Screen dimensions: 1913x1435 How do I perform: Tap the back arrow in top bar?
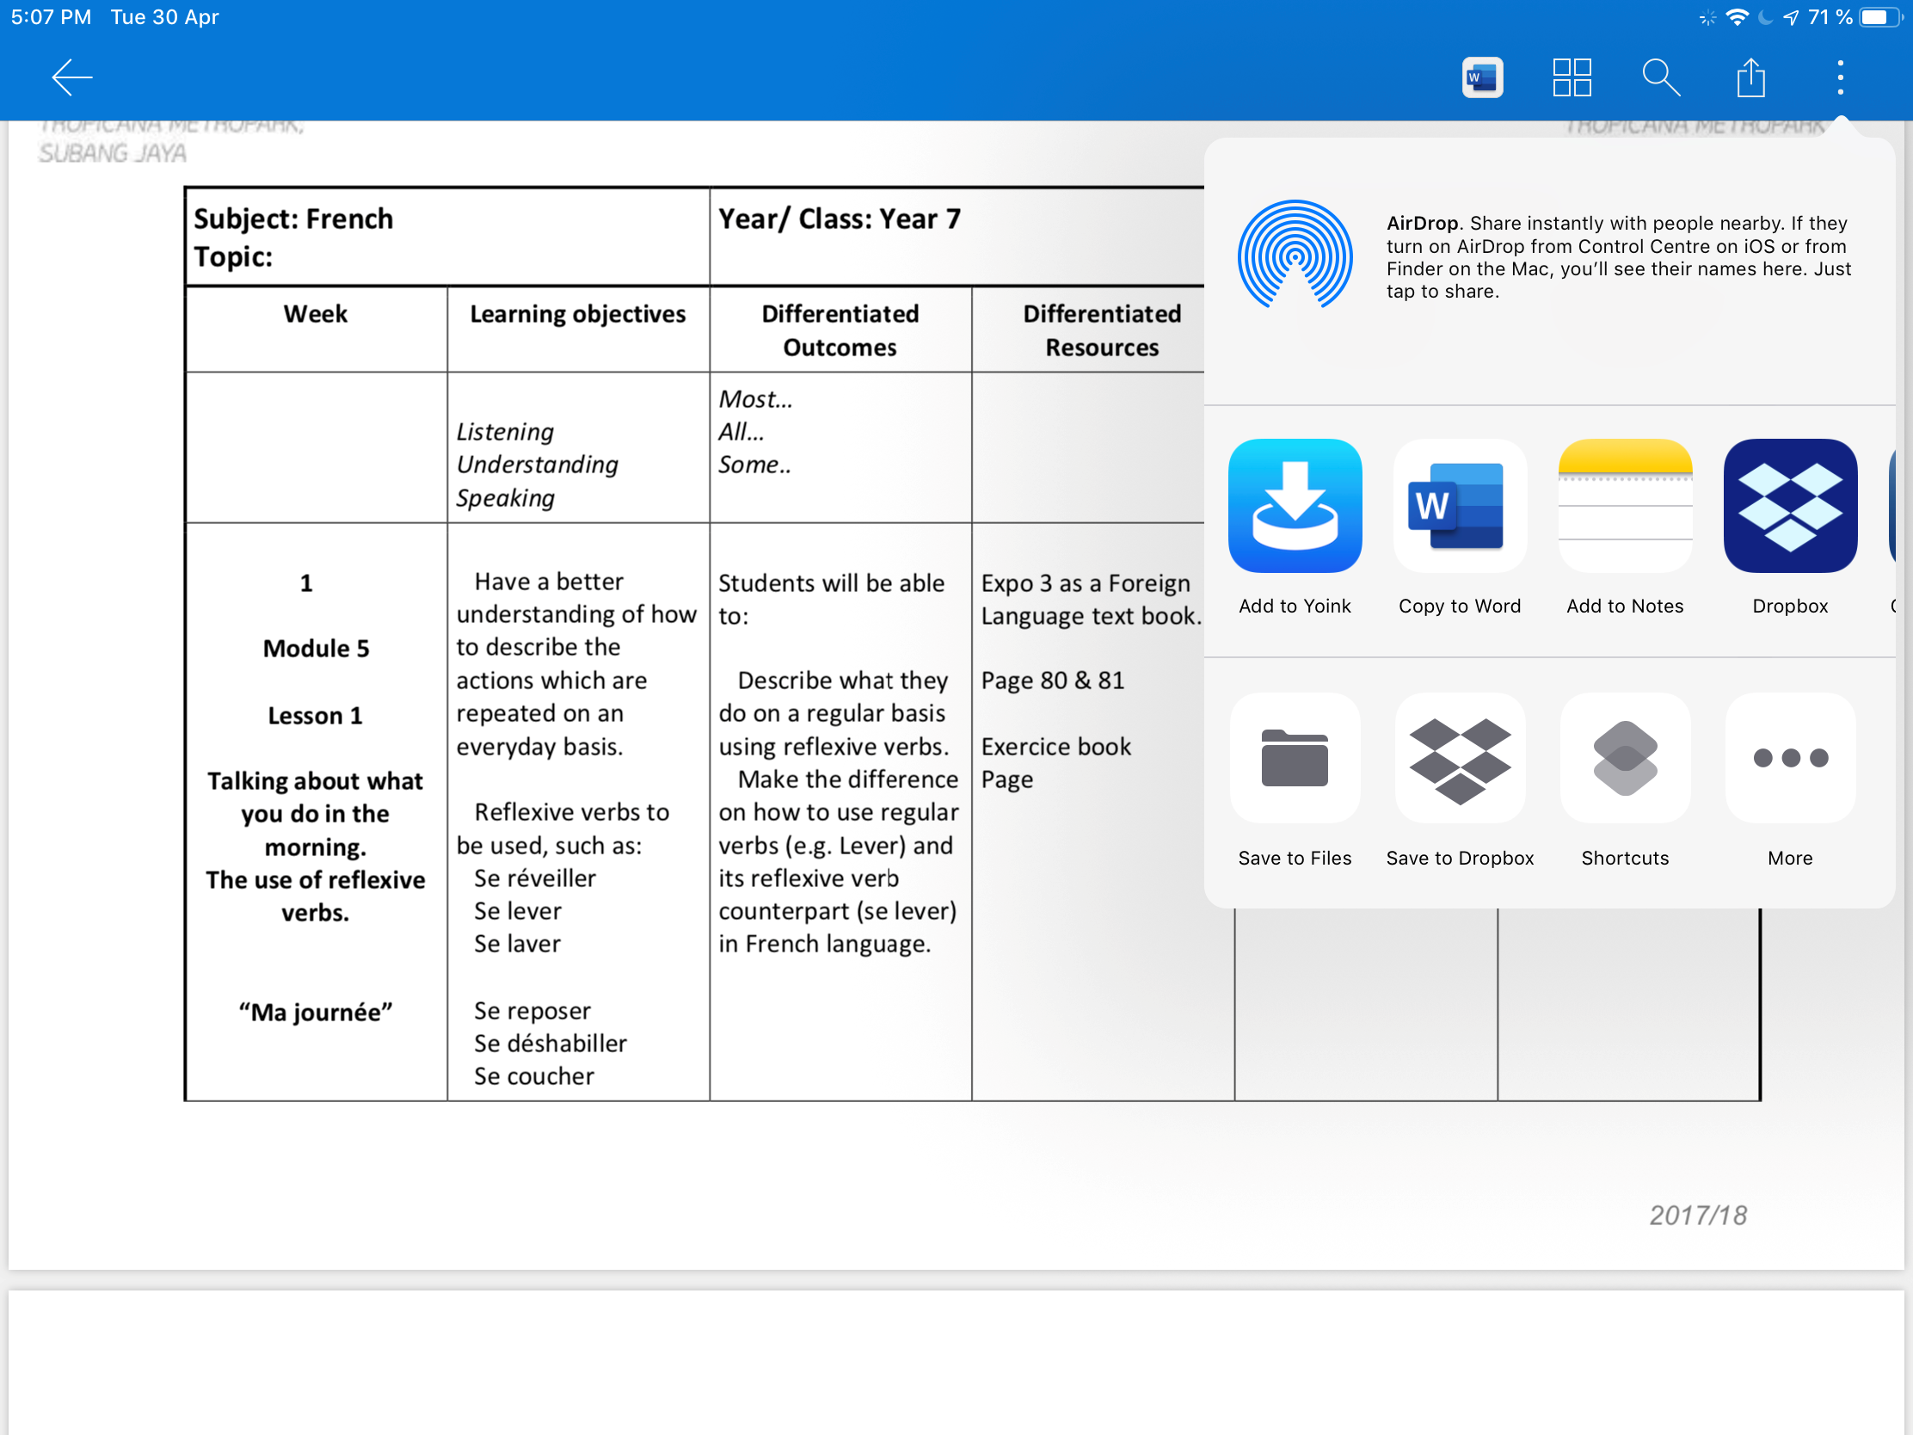point(71,77)
